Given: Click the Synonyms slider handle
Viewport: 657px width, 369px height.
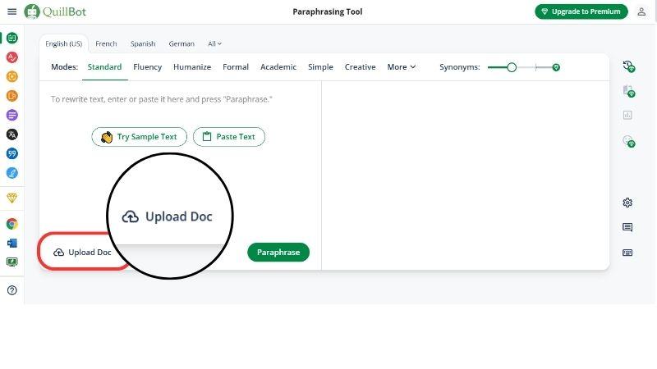Looking at the screenshot, I should point(512,67).
